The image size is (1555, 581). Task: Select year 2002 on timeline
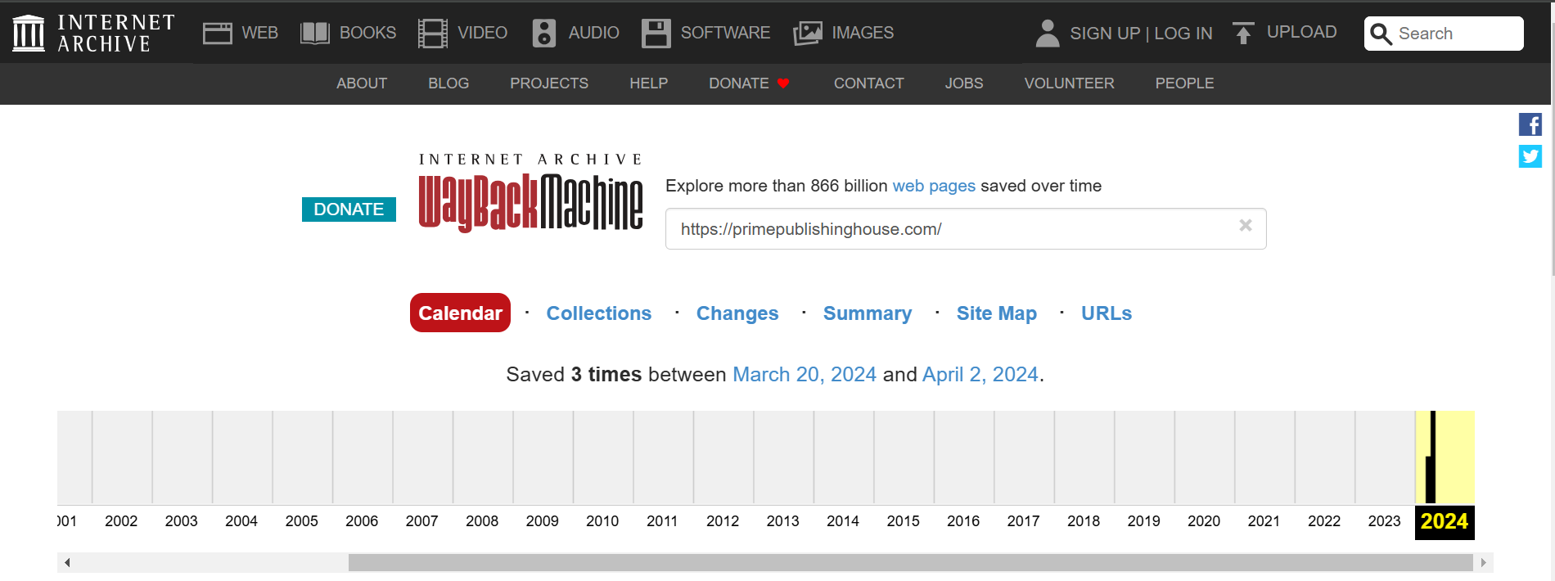[121, 521]
